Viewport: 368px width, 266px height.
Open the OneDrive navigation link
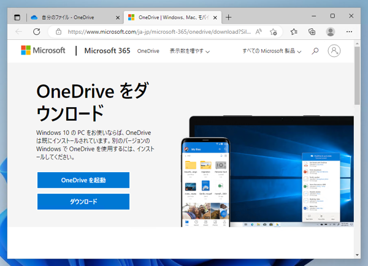tap(148, 51)
